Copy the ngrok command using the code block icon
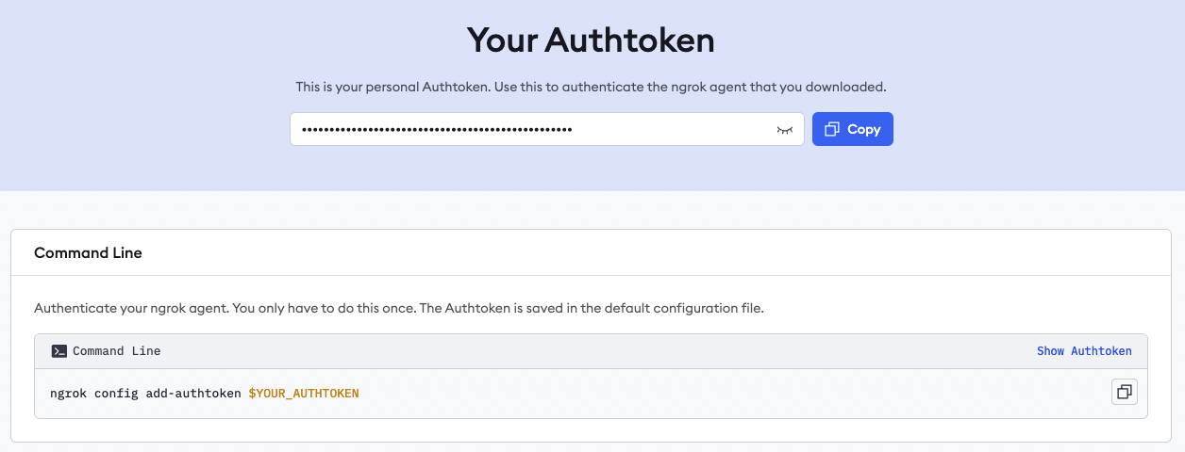The width and height of the screenshot is (1185, 452). 1124,392
